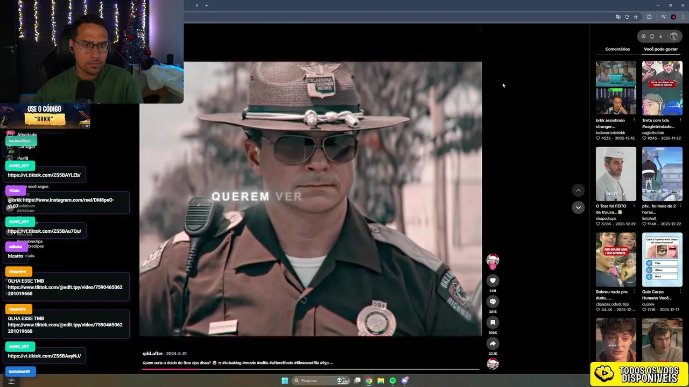Open creator avatar above the like button
Image resolution: width=689 pixels, height=387 pixels.
(x=493, y=260)
